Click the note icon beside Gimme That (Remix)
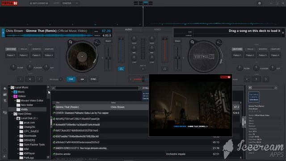Screen dimensions: 286x161 (x=54, y=107)
